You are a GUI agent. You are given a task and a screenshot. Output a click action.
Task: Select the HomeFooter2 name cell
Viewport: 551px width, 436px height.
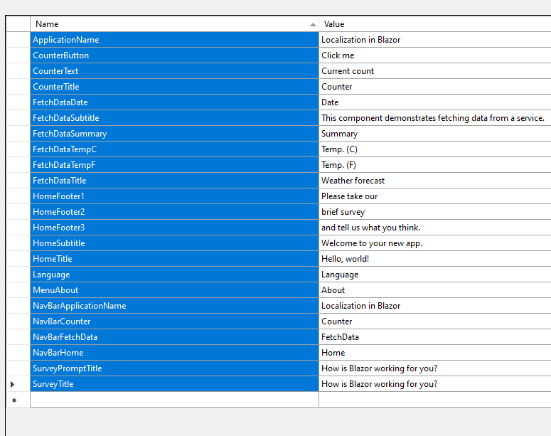tap(174, 212)
